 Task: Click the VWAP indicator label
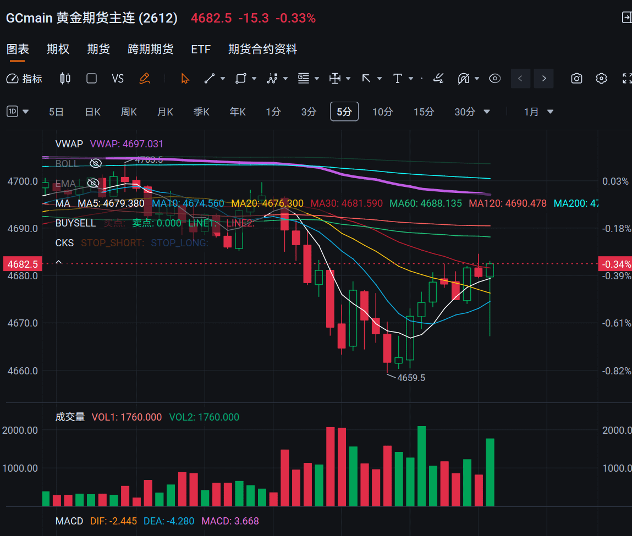(69, 144)
